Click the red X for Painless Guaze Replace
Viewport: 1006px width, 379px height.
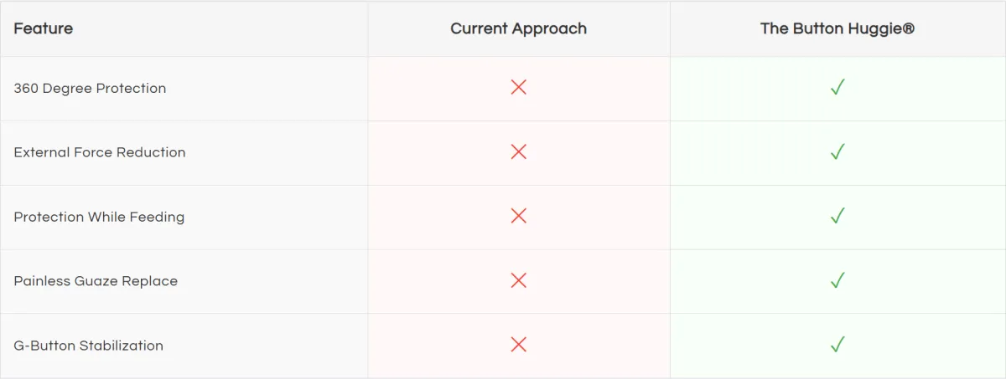[519, 280]
